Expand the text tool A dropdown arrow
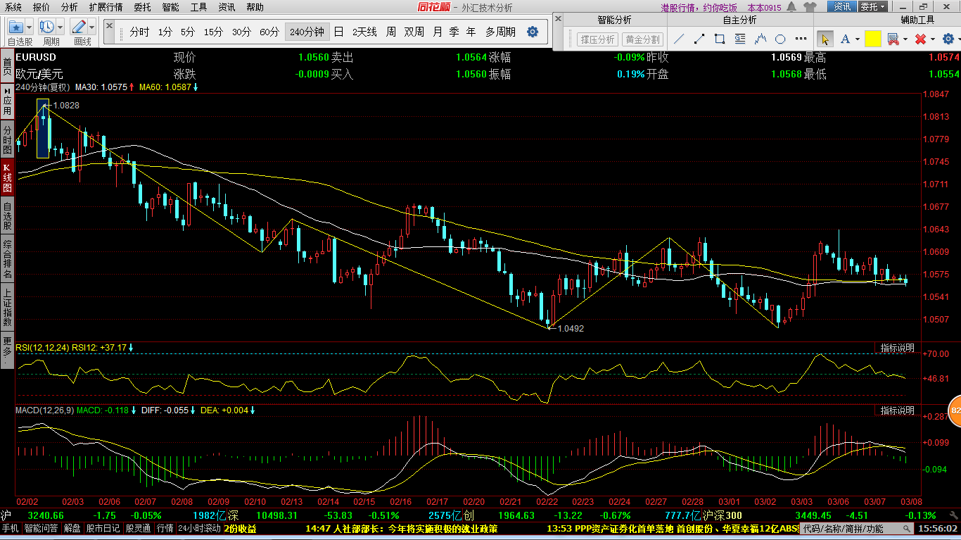The height and width of the screenshot is (540, 961). (857, 39)
